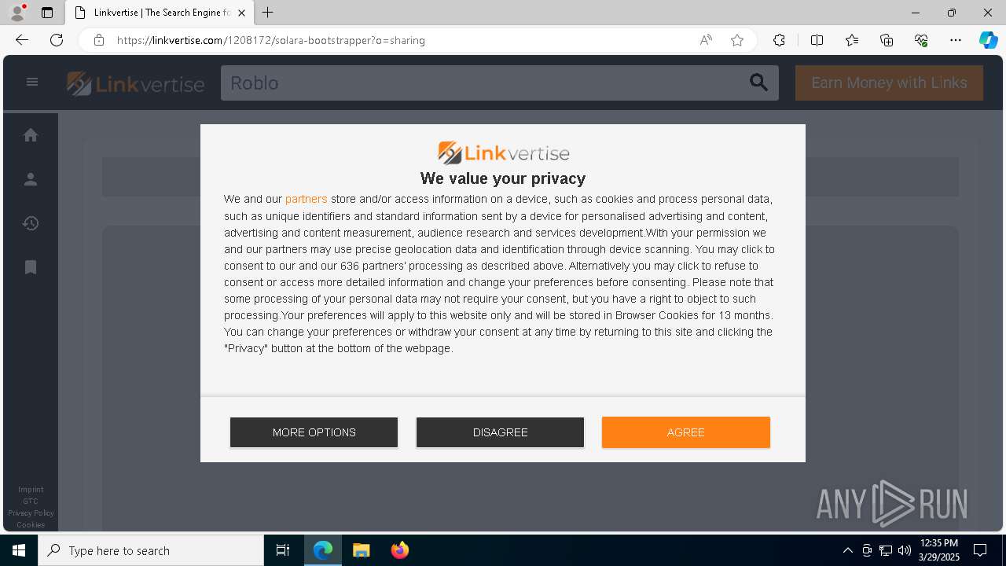Open a new browser tab

tap(268, 13)
